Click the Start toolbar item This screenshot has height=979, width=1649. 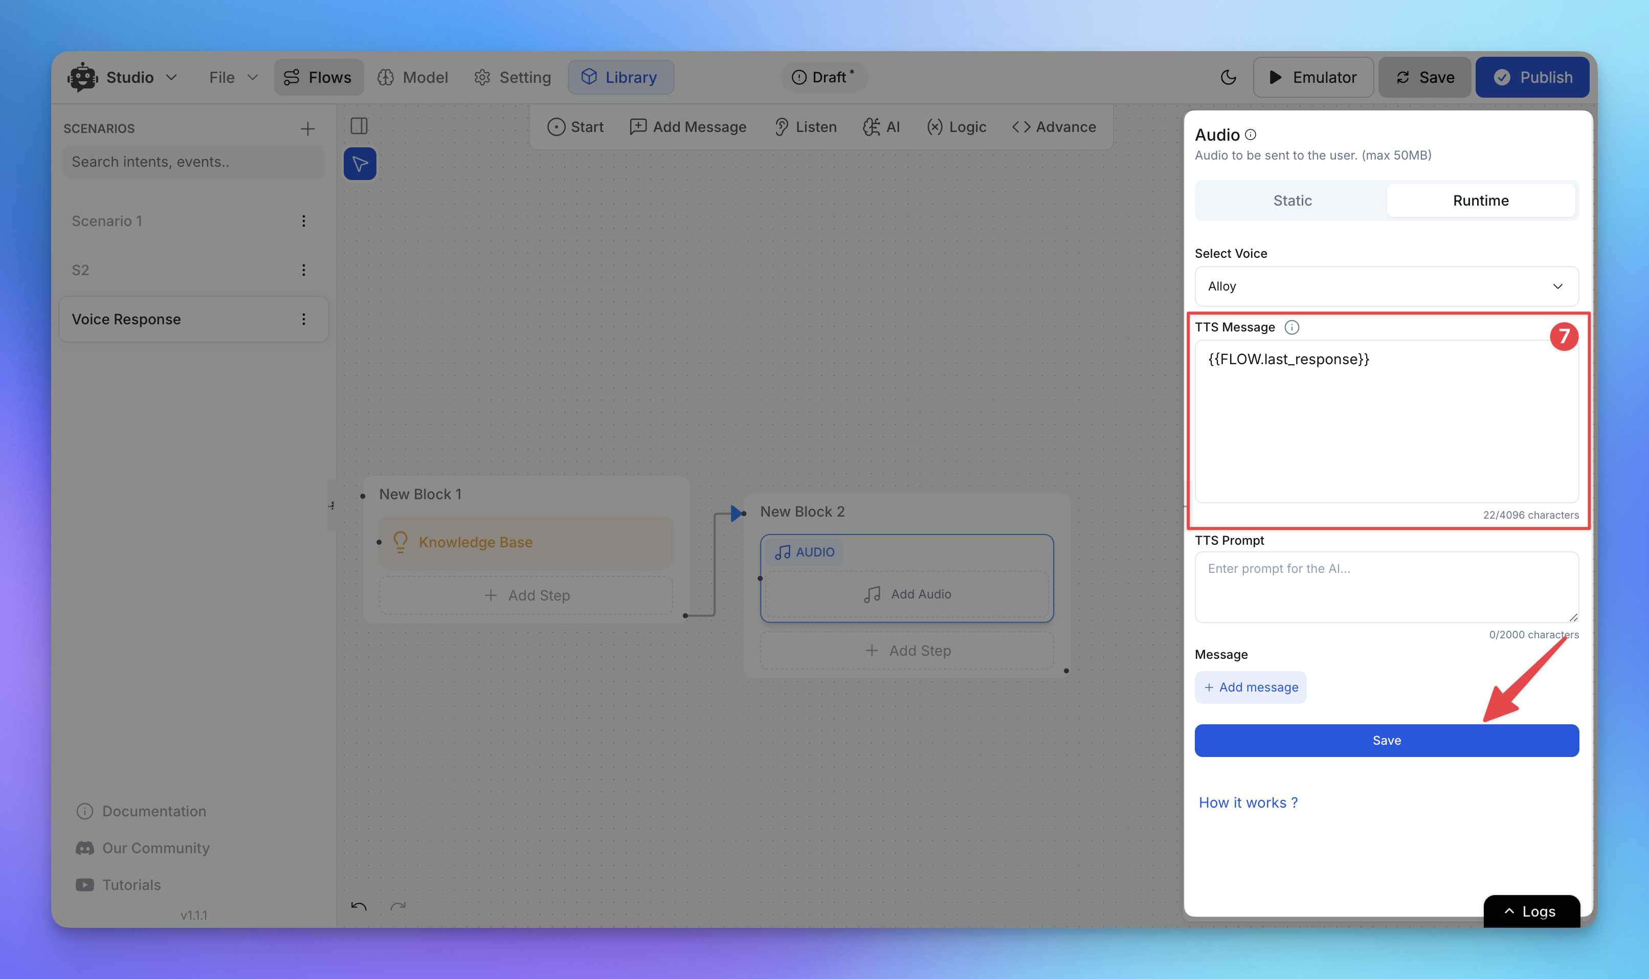575,127
